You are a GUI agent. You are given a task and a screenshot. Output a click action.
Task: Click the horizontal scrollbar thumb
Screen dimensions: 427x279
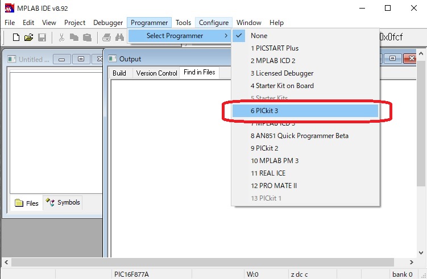202,262
